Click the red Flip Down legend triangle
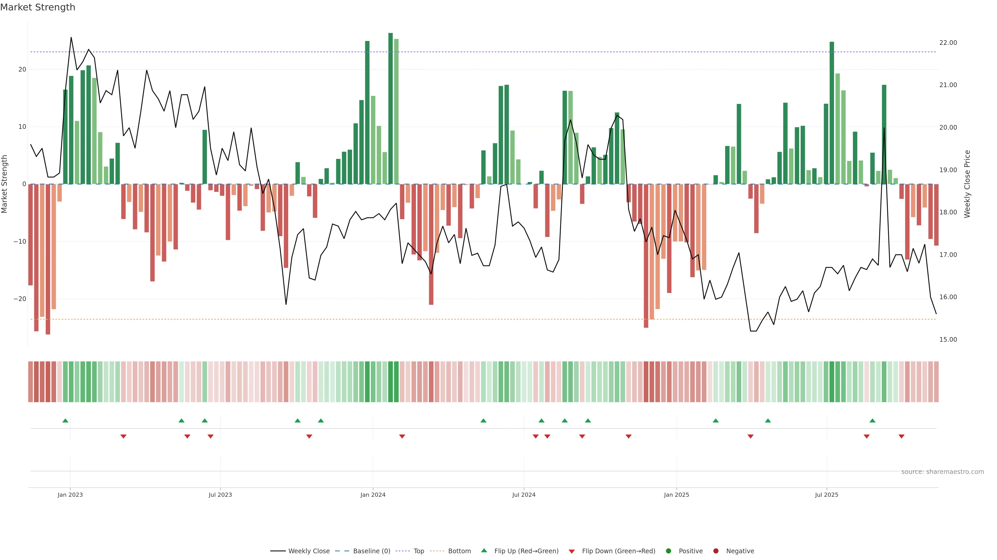The height and width of the screenshot is (560, 997). [572, 551]
